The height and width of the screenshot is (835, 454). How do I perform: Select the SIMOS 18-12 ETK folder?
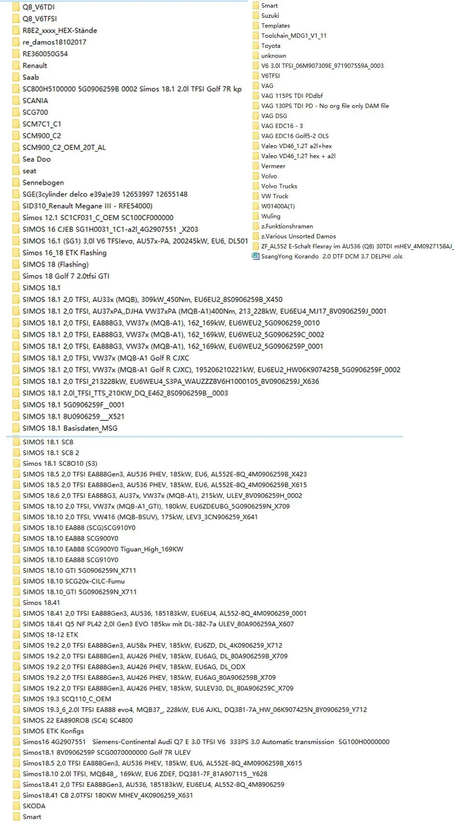click(50, 635)
